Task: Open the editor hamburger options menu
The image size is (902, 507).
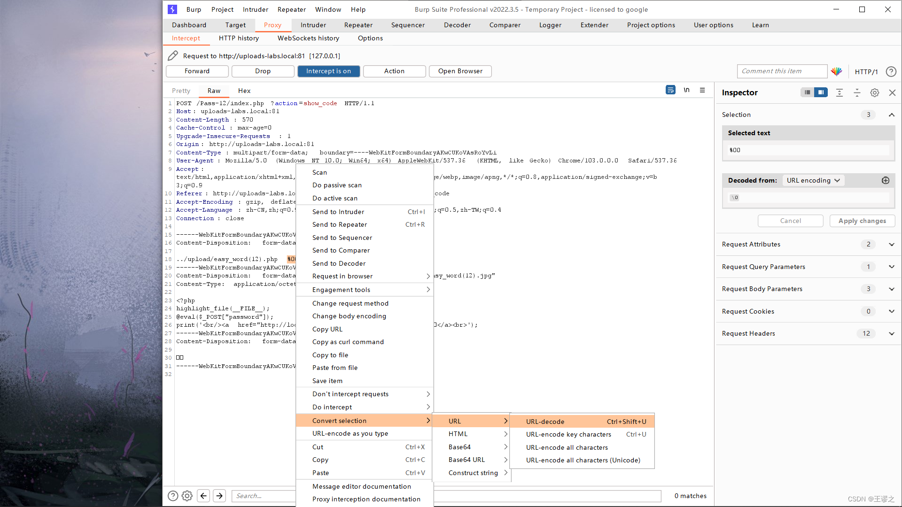Action: pos(702,90)
